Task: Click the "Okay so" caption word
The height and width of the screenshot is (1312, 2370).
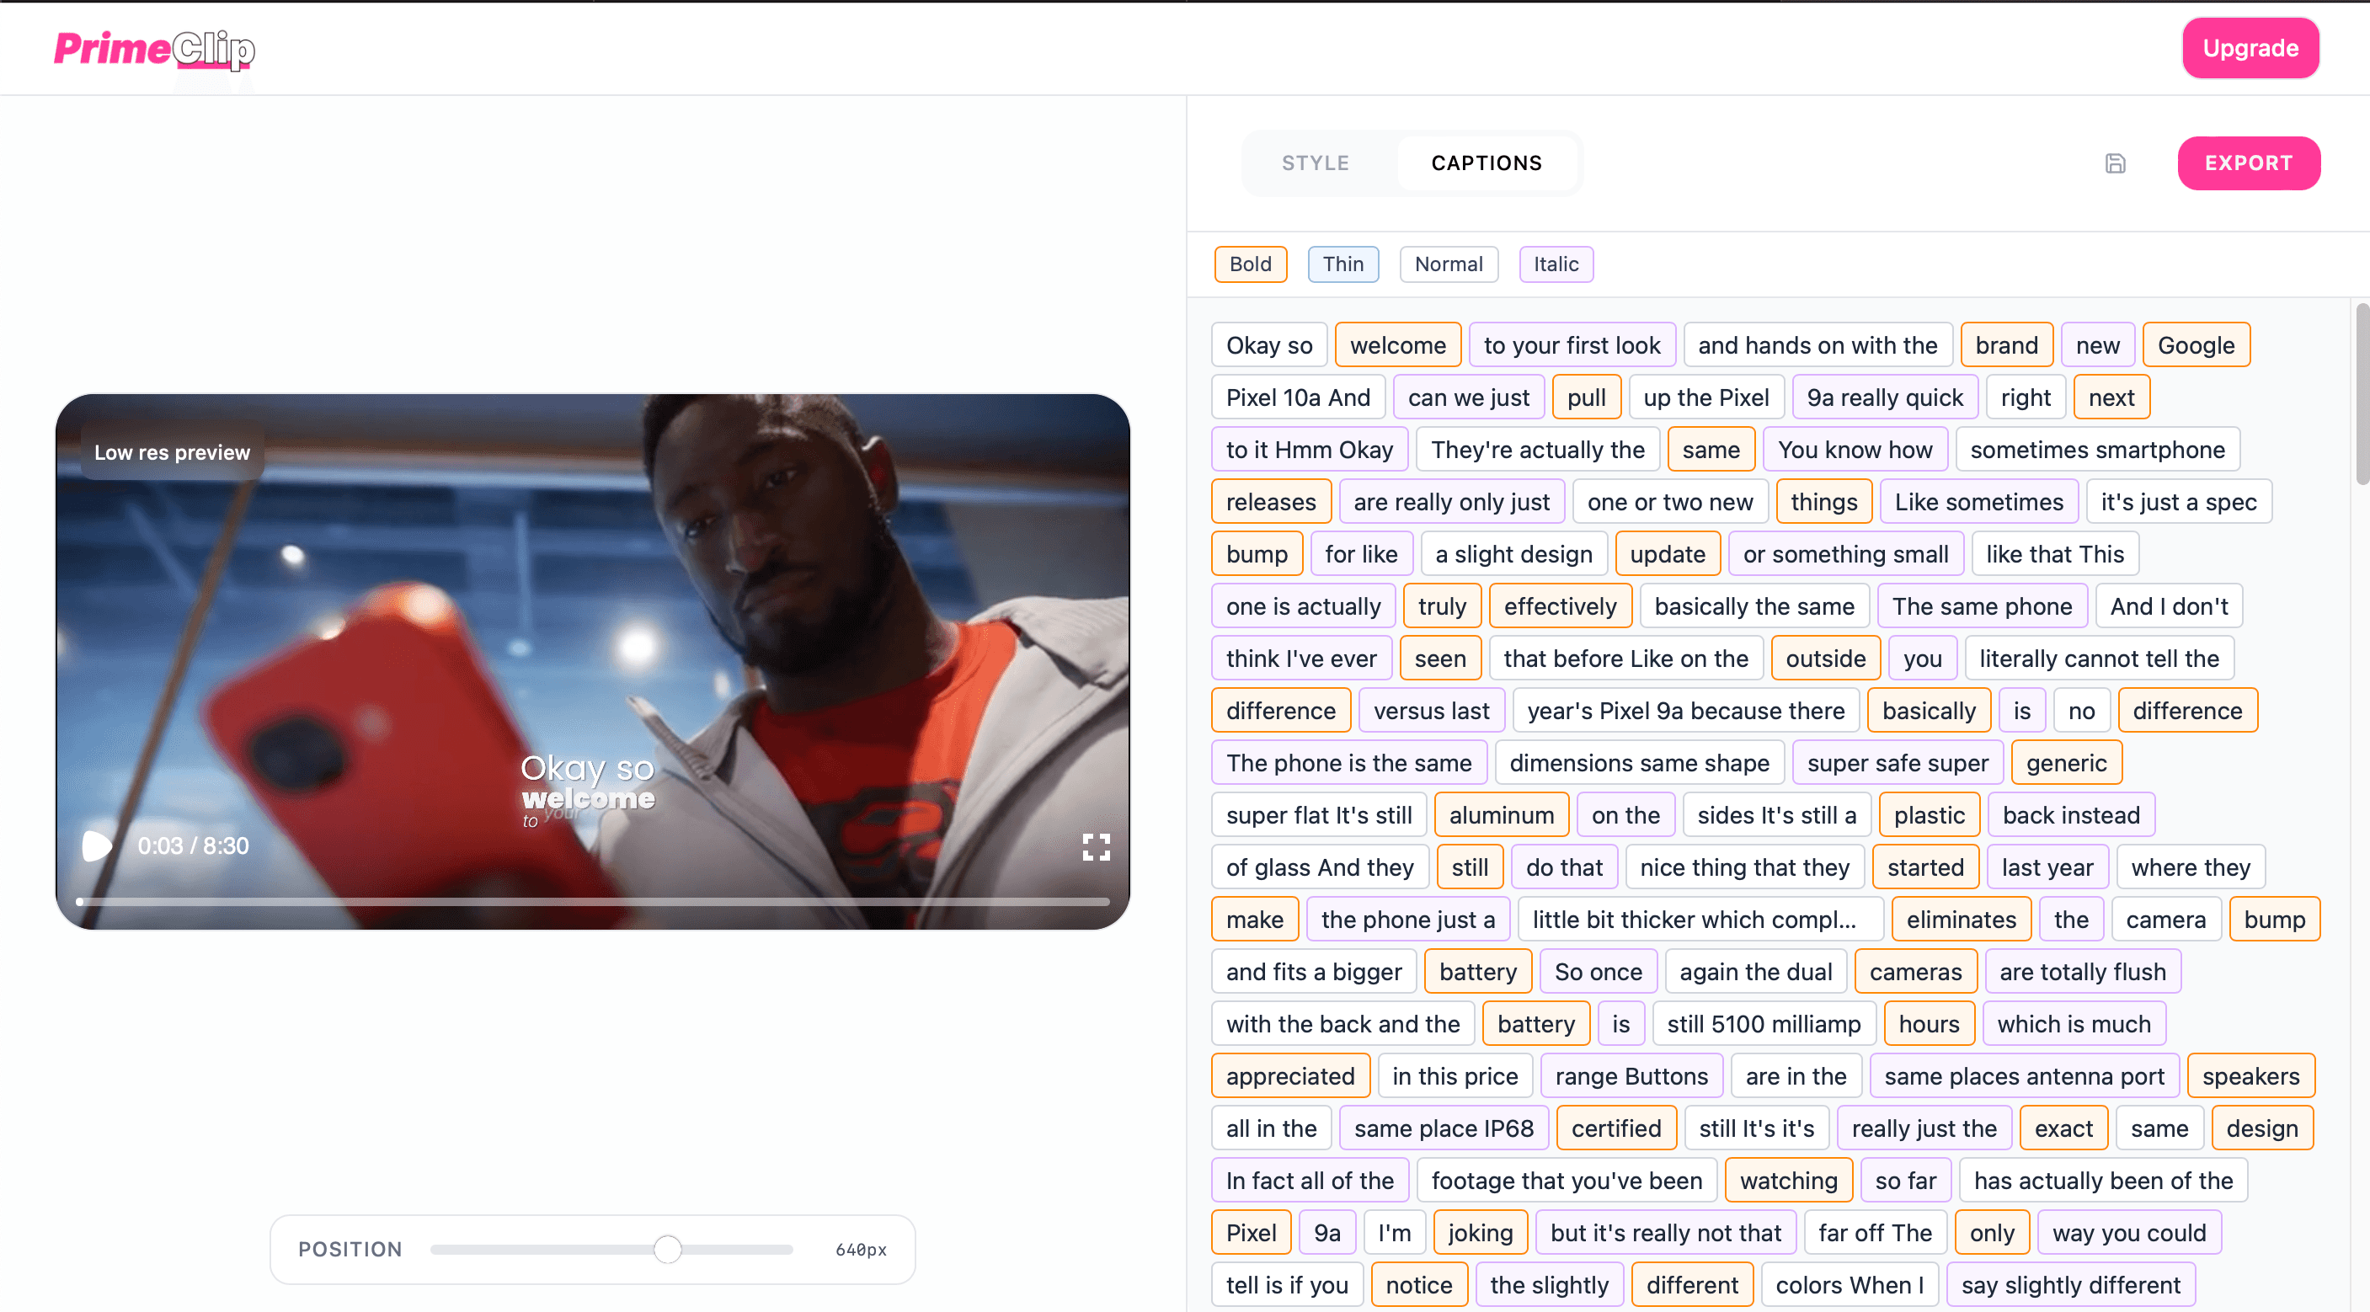Action: point(1268,344)
